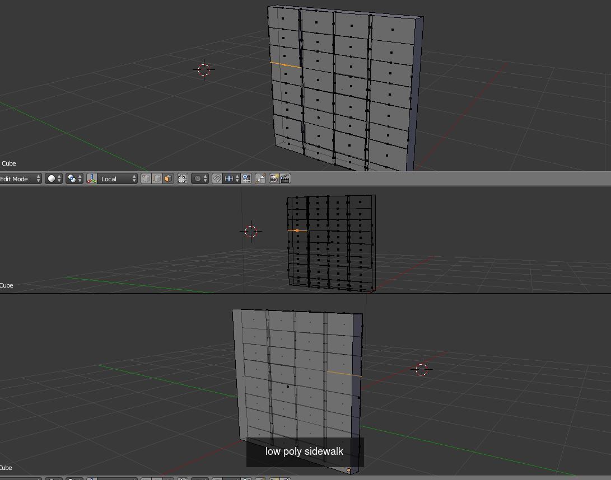The height and width of the screenshot is (480, 611).
Task: Click the 3D cursor in top viewport
Action: (204, 70)
